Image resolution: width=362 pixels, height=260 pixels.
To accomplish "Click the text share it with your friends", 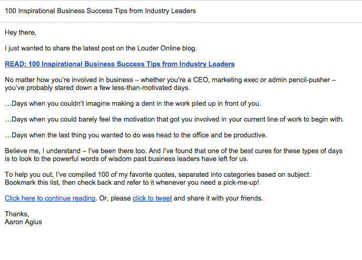I will pyautogui.click(x=225, y=198).
